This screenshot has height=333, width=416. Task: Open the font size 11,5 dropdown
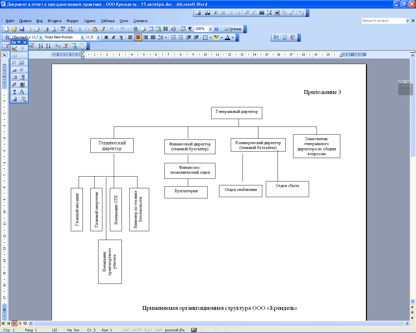pyautogui.click(x=98, y=37)
